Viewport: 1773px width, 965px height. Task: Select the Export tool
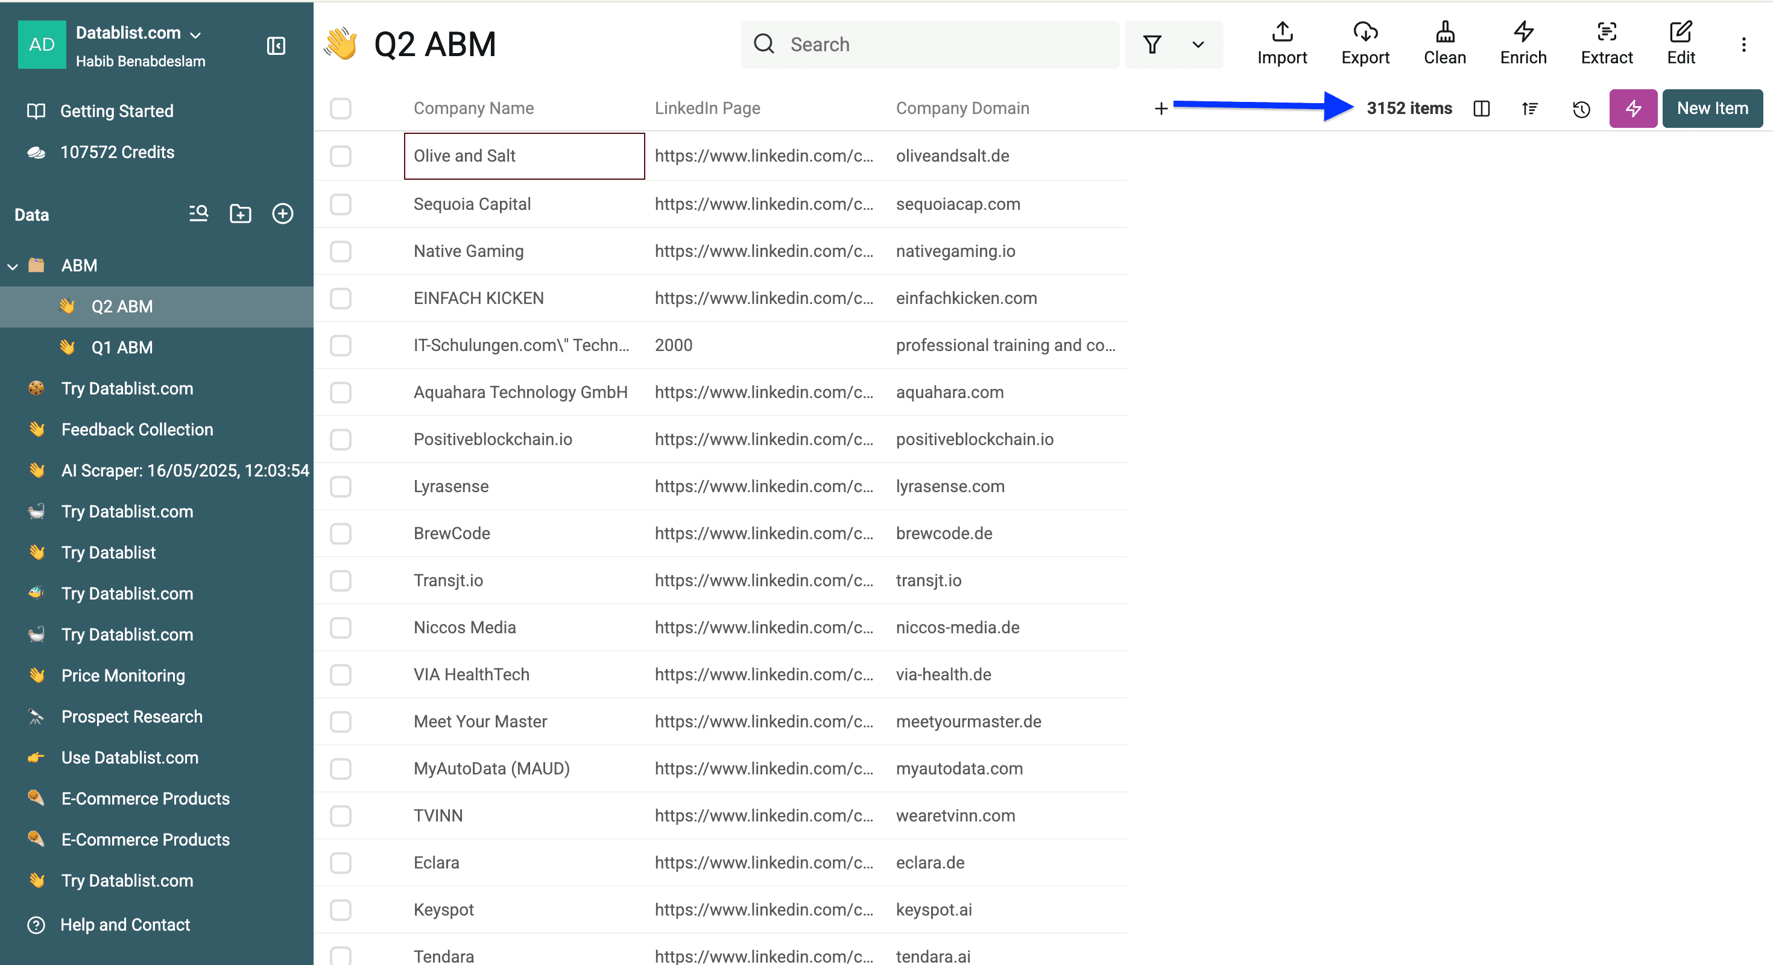pos(1365,43)
